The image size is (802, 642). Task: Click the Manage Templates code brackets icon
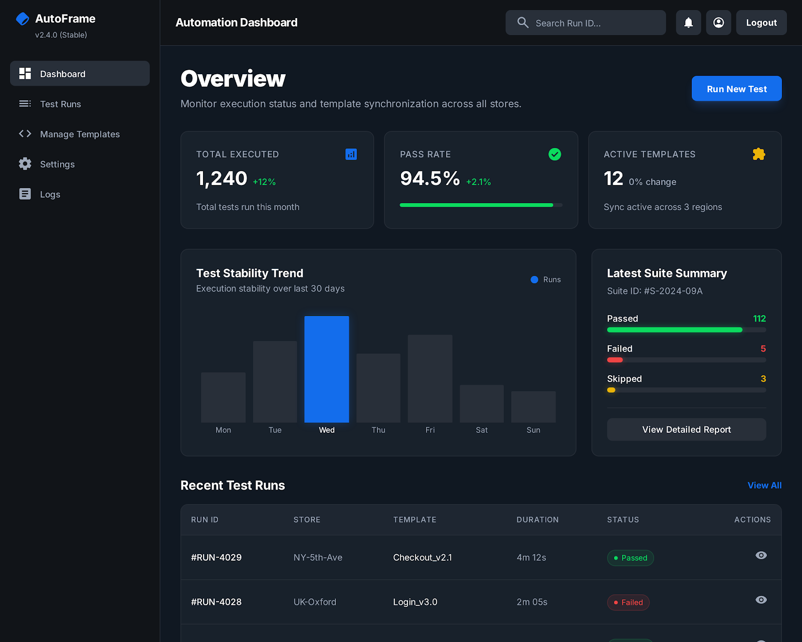pos(25,134)
